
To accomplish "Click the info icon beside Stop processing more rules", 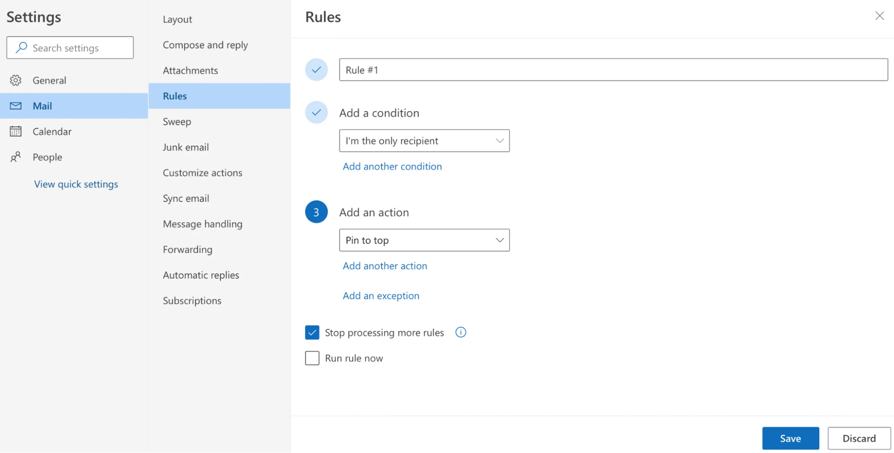I will [x=460, y=332].
